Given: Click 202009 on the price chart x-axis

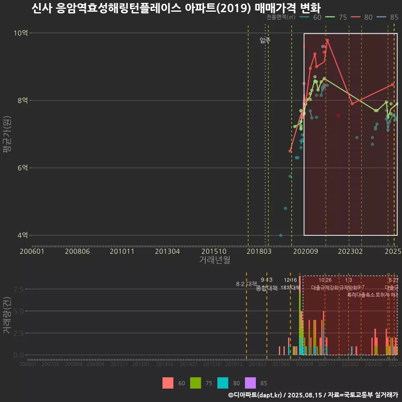Looking at the screenshot, I should click(306, 251).
